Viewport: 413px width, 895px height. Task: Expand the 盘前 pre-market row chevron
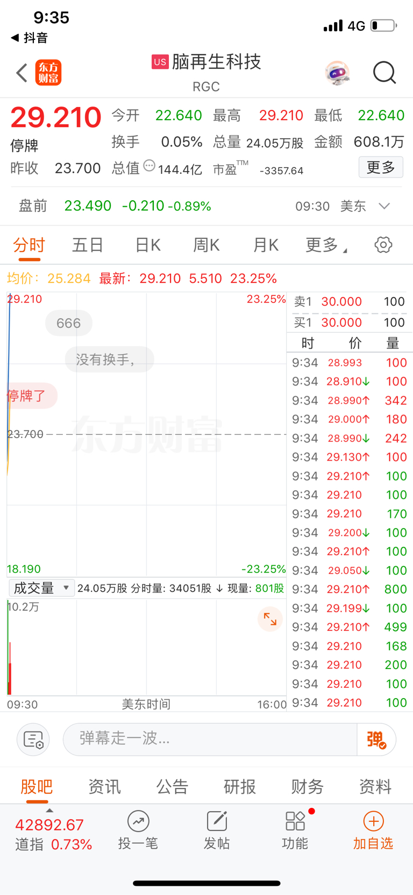tap(384, 206)
